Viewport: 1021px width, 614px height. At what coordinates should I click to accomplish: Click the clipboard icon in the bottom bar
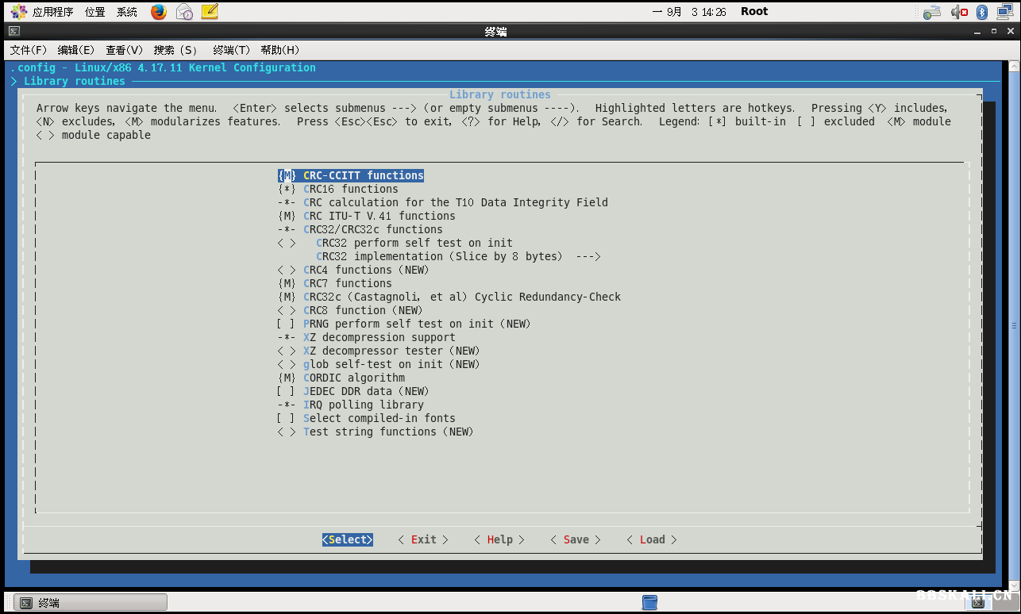649,602
